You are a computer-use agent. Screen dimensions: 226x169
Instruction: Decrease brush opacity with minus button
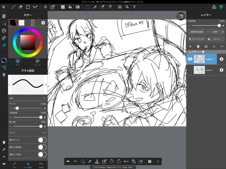(x=11, y=117)
